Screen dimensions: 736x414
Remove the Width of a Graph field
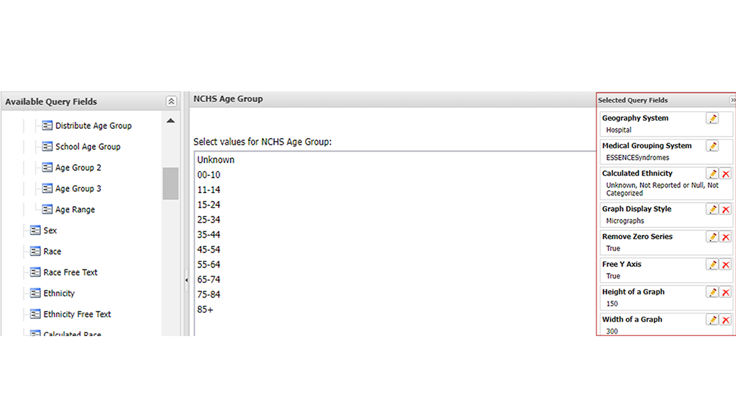pyautogui.click(x=726, y=320)
